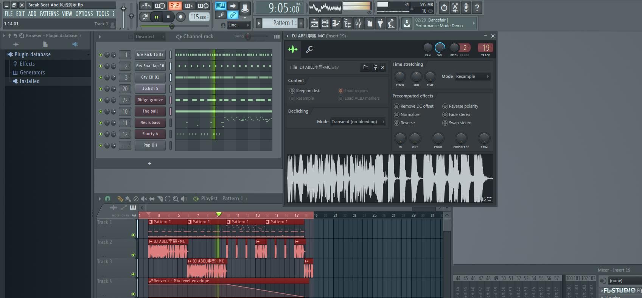Click the microphone one-click recording icon
The height and width of the screenshot is (298, 642).
[466, 7]
